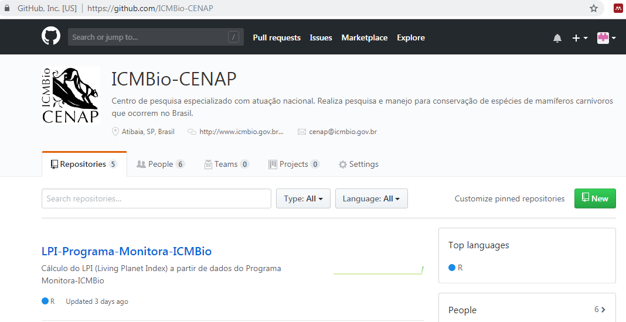Select the Repositories tab
Screen dimensions: 626x322
click(84, 164)
